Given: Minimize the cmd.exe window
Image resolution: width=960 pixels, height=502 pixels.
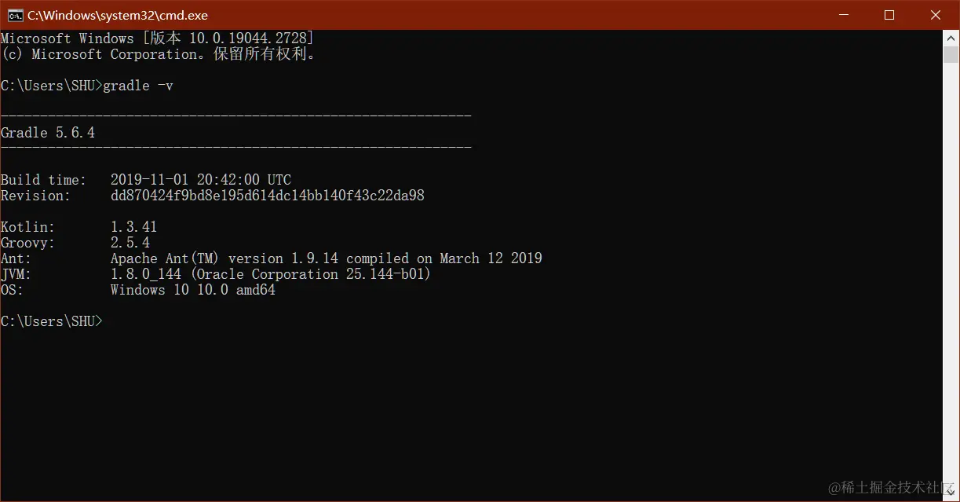Looking at the screenshot, I should point(844,15).
